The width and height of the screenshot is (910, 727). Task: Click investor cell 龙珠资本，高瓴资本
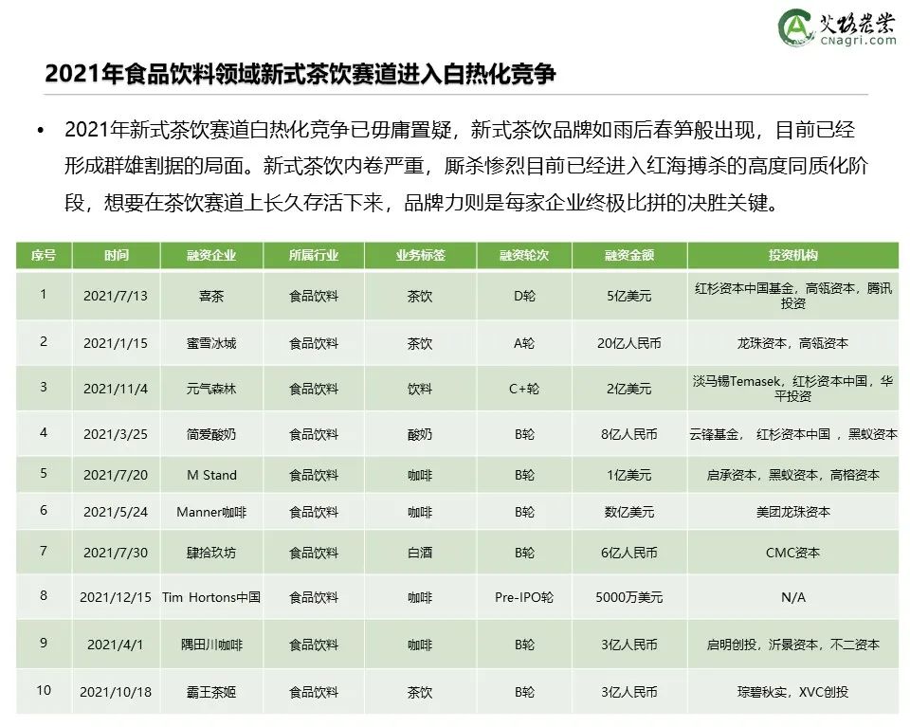[792, 343]
